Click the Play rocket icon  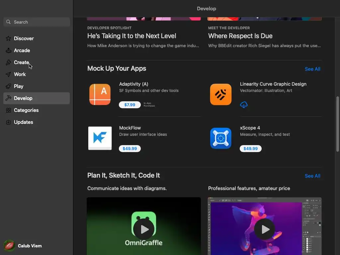pyautogui.click(x=8, y=86)
